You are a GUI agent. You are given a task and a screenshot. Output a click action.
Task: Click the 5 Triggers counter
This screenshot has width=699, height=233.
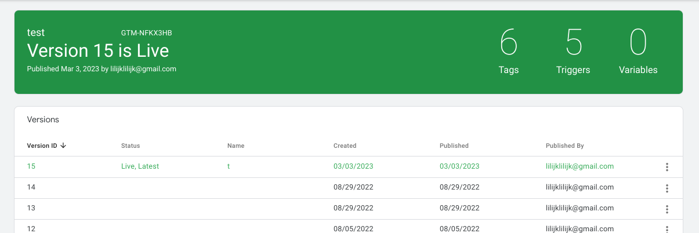tap(573, 52)
